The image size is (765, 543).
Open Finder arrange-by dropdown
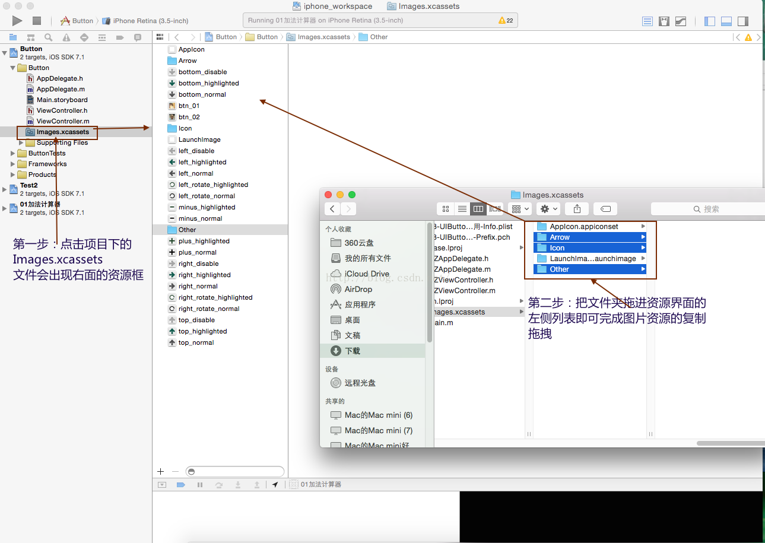point(520,209)
